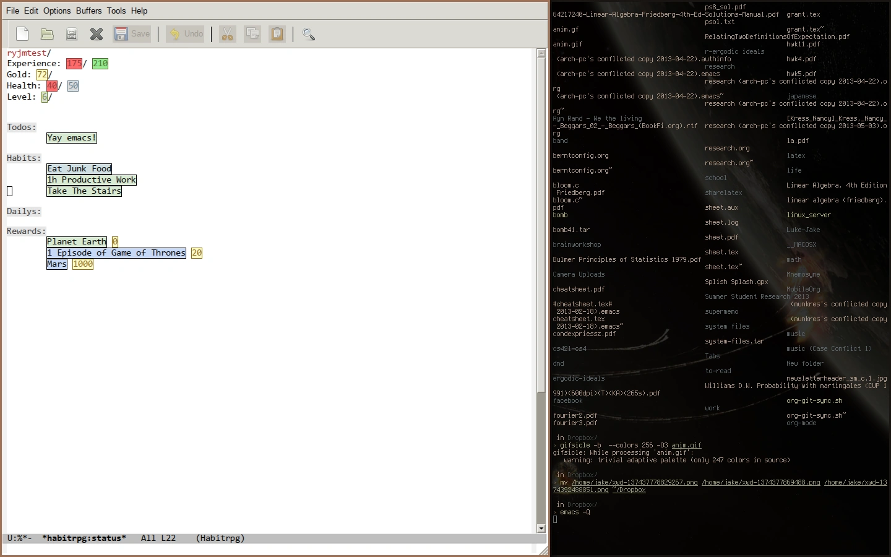The image size is (891, 557).
Task: Click 'brainworkshop' in the terminal listing
Action: 577,245
